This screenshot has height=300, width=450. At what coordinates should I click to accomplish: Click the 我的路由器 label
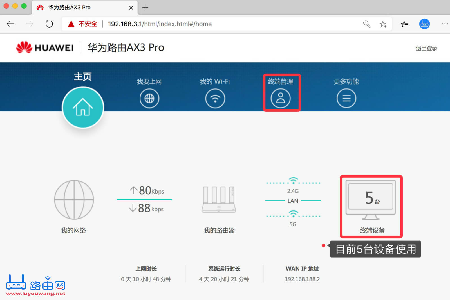(x=219, y=230)
